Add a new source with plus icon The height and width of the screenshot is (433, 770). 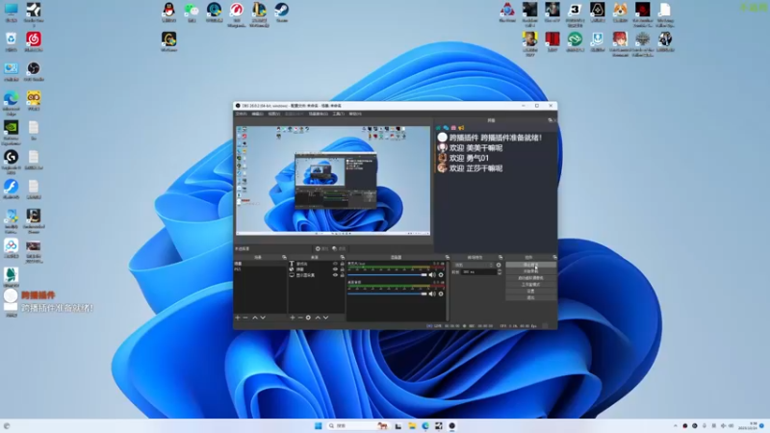point(293,318)
